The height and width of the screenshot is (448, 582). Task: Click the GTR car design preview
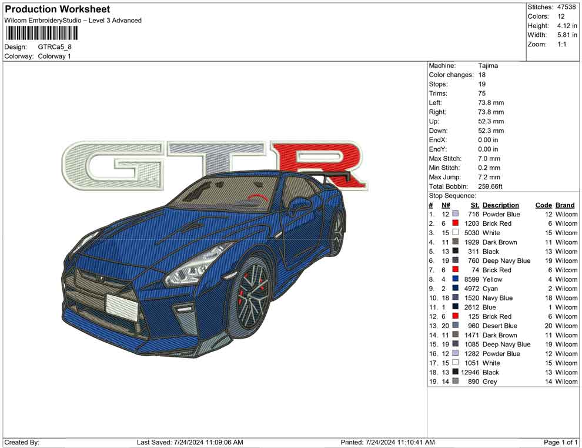point(194,265)
